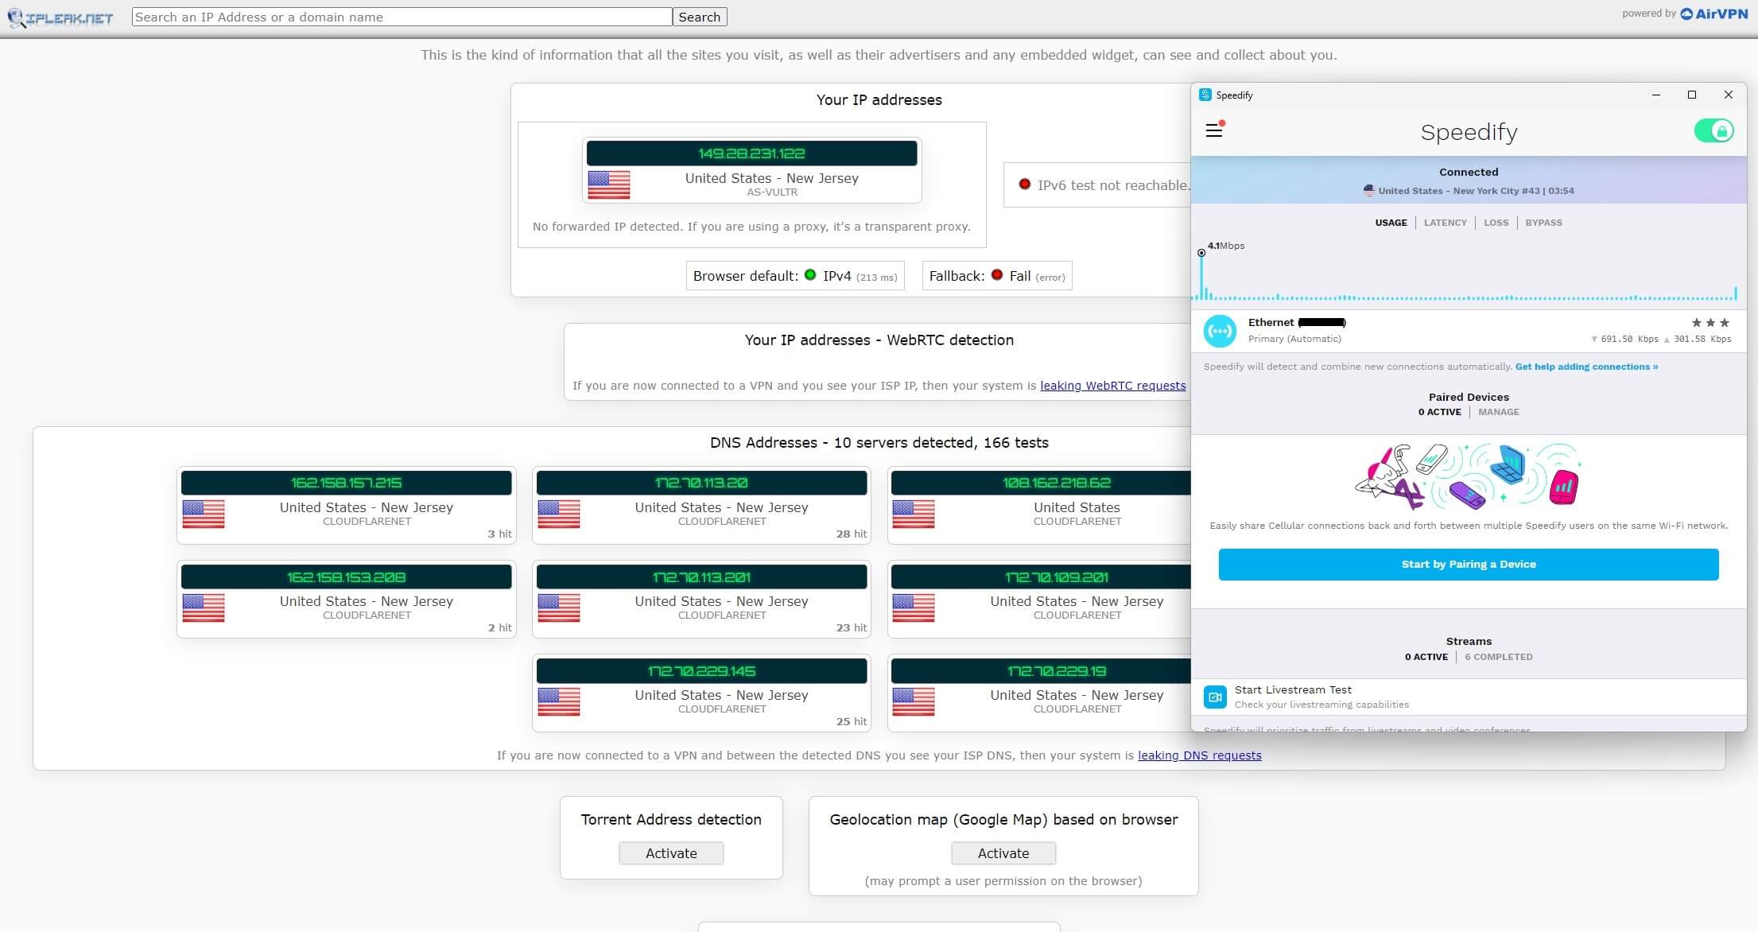Click the Speedify app icon in title bar

[1205, 95]
